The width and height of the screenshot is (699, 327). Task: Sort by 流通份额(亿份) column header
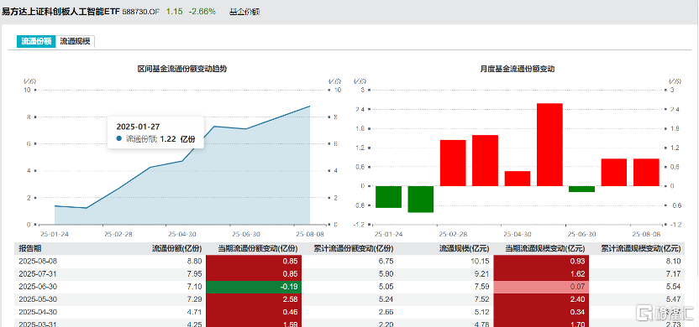[x=176, y=249]
